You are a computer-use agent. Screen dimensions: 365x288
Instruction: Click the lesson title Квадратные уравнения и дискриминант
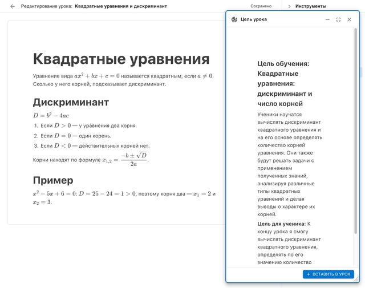120,6
